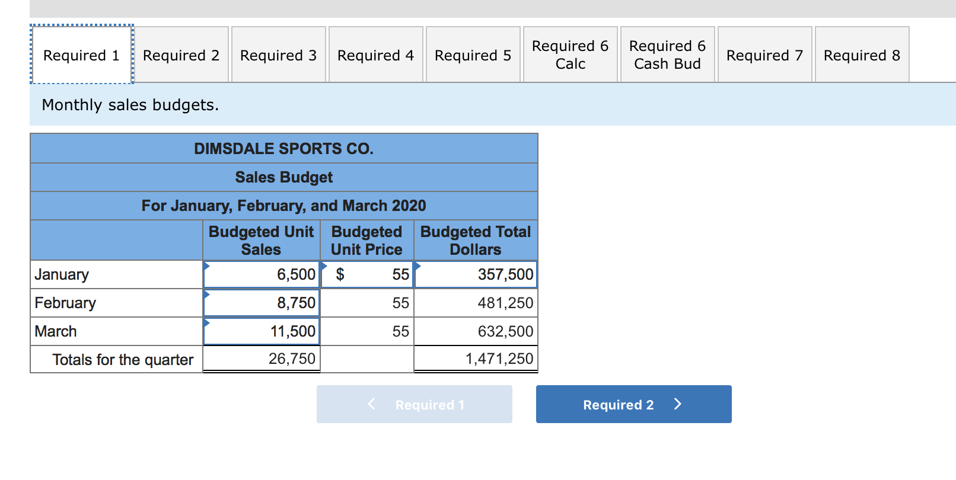Click the January row label
The width and height of the screenshot is (956, 480).
coord(62,274)
